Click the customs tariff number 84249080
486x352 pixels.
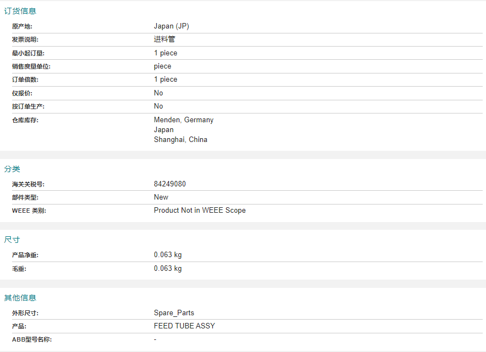coord(170,184)
